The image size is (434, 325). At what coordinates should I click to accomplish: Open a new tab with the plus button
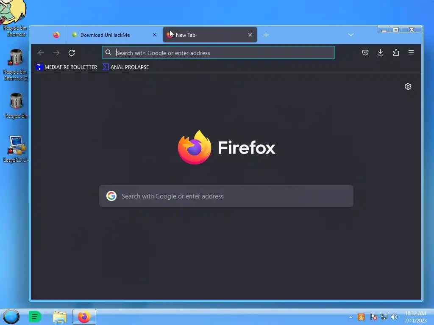(266, 35)
